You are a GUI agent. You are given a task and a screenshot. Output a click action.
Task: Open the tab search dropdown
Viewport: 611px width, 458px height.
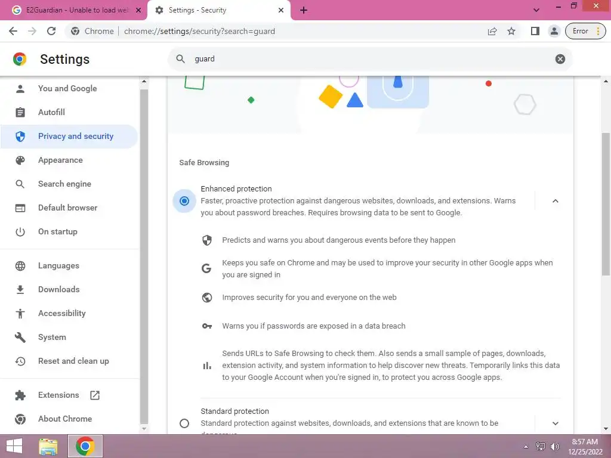pyautogui.click(x=536, y=10)
